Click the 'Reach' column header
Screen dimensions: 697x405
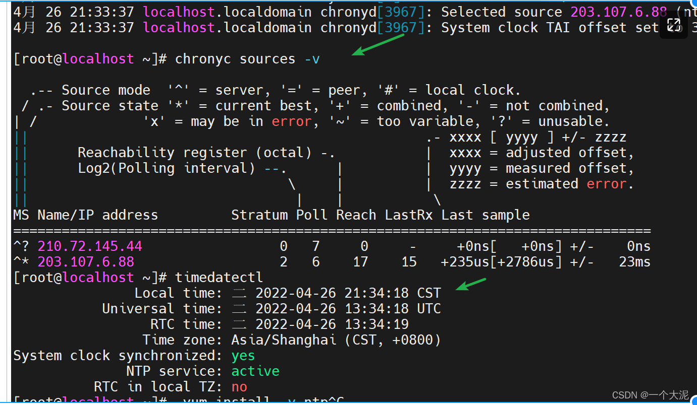click(x=356, y=215)
